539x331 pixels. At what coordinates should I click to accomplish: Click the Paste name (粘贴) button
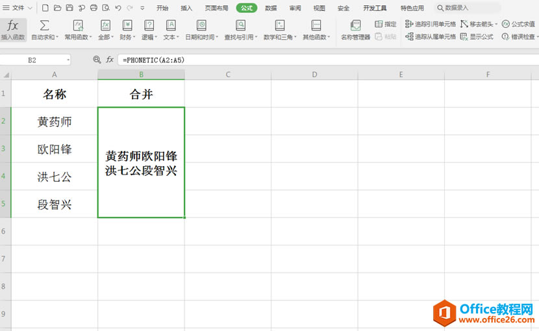(385, 36)
